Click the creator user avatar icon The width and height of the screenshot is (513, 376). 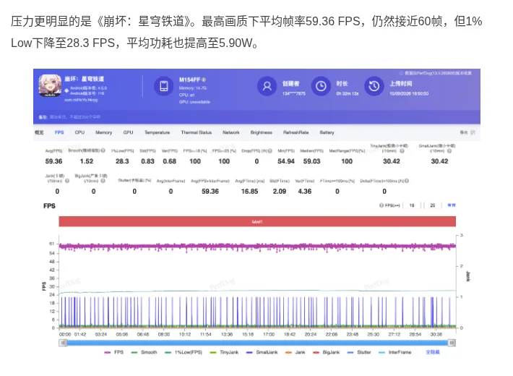coord(267,86)
